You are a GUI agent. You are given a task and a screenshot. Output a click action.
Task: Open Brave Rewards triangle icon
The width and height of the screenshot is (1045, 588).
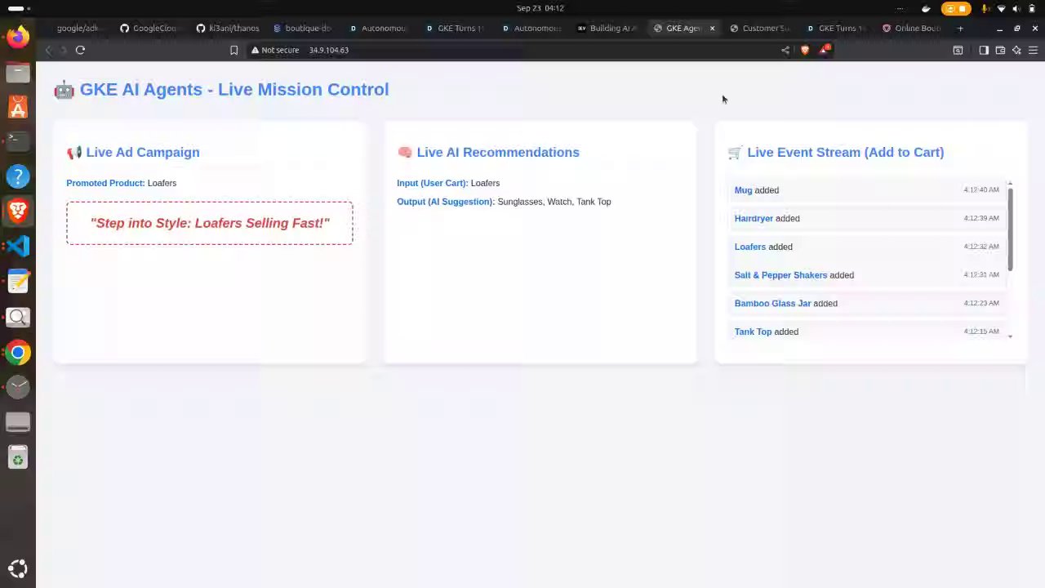coord(825,50)
